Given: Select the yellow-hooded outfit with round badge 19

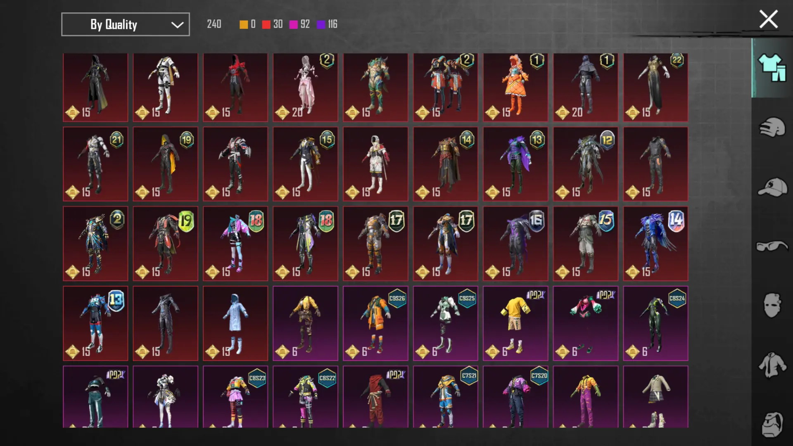Looking at the screenshot, I should [165, 164].
